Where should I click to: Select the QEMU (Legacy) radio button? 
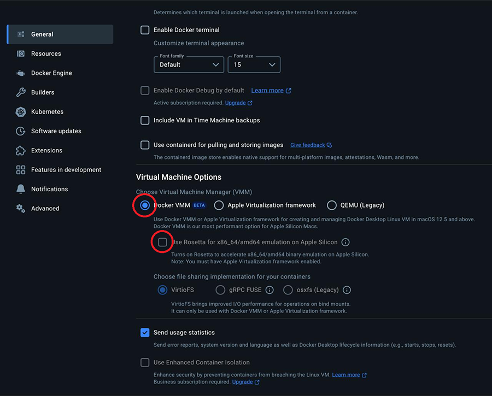pyautogui.click(x=332, y=205)
